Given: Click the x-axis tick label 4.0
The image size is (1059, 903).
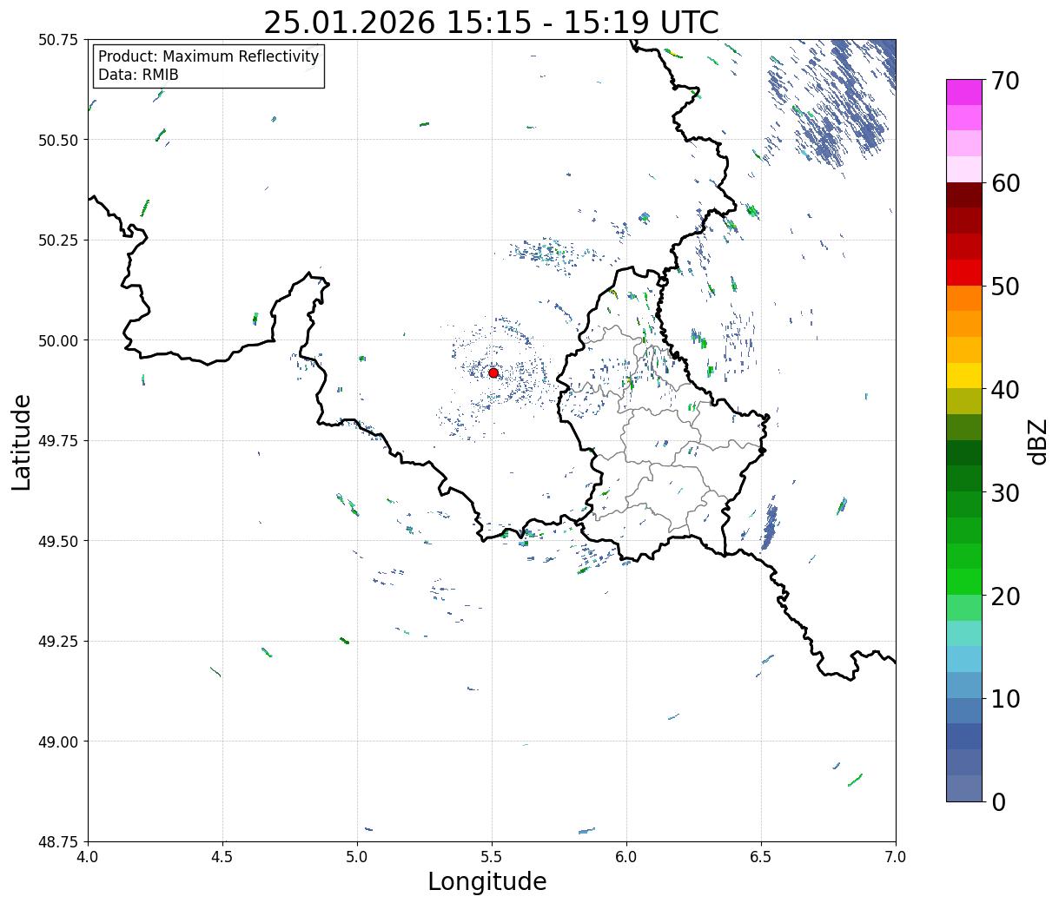Looking at the screenshot, I should [89, 857].
